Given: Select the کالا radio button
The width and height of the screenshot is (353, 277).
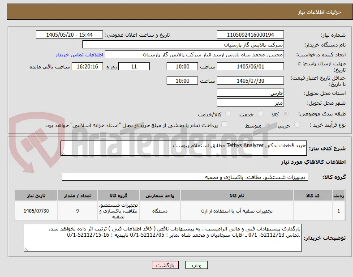Looking at the screenshot, I should coord(285,114).
